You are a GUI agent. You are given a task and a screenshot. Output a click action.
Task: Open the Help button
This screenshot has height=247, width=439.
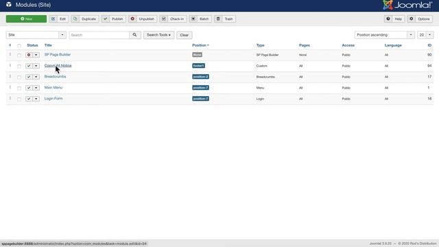click(394, 19)
